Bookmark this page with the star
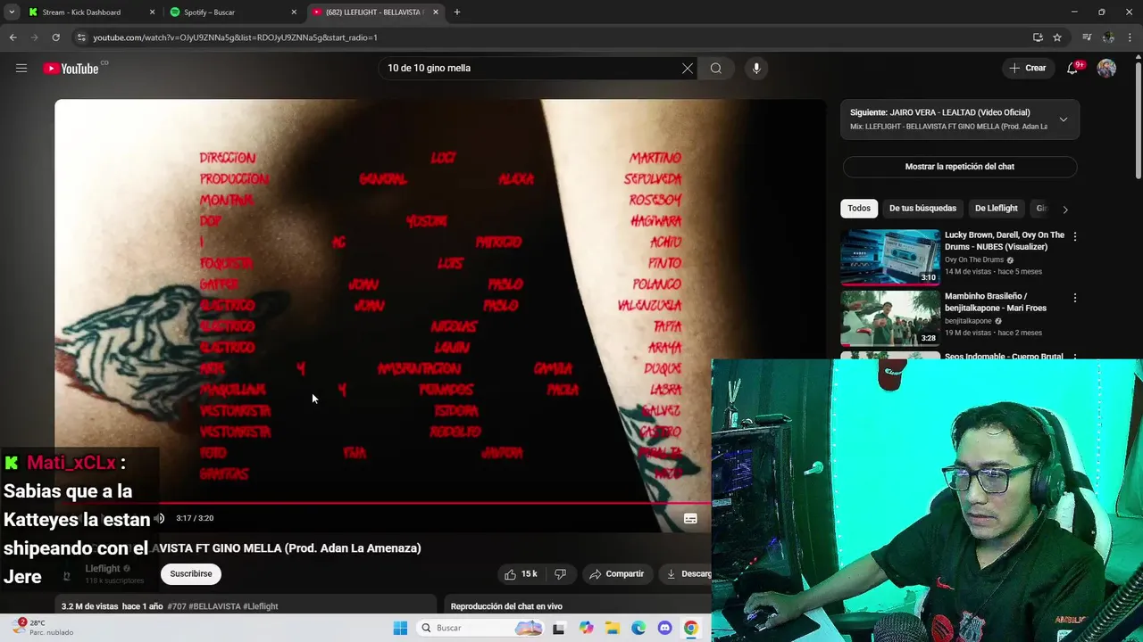Image resolution: width=1143 pixels, height=642 pixels. pyautogui.click(x=1057, y=37)
